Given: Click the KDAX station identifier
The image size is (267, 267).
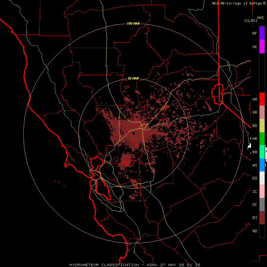Looking at the screenshot, I should (152, 265).
